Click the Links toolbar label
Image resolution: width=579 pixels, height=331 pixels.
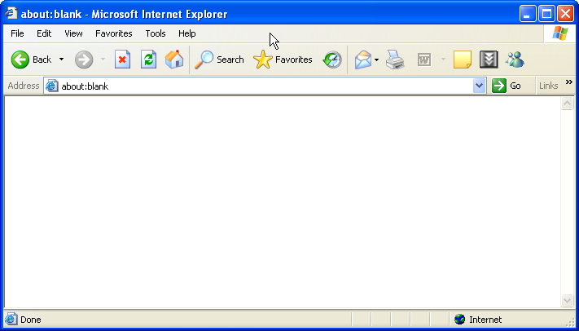pyautogui.click(x=548, y=86)
